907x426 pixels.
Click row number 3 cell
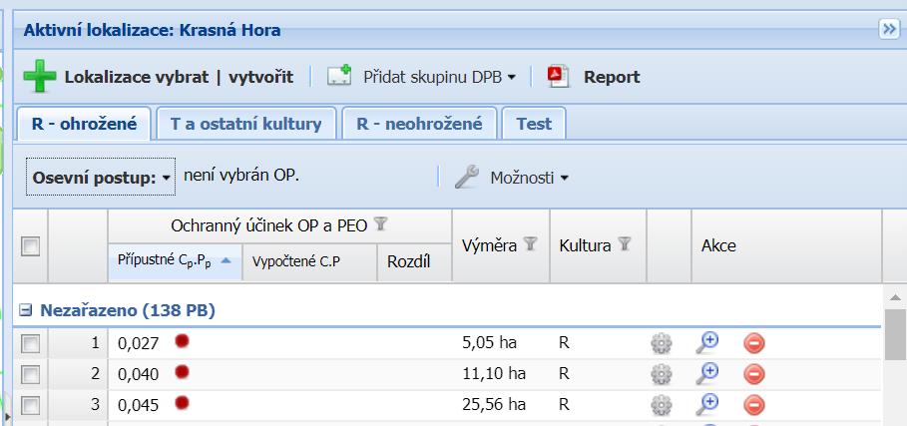[x=78, y=405]
